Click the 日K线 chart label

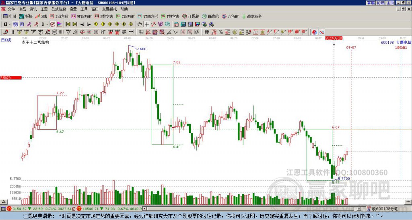6,40
